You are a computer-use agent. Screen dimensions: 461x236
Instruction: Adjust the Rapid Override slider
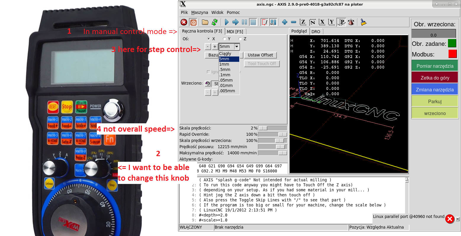tap(273, 134)
